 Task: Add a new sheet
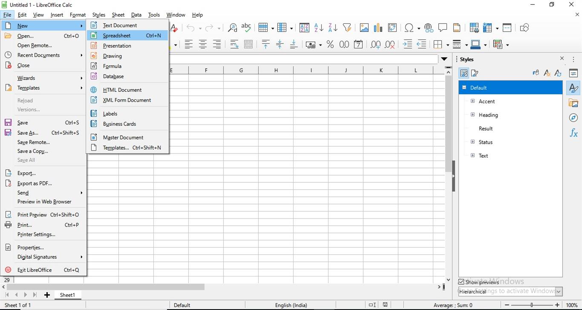coord(47,295)
